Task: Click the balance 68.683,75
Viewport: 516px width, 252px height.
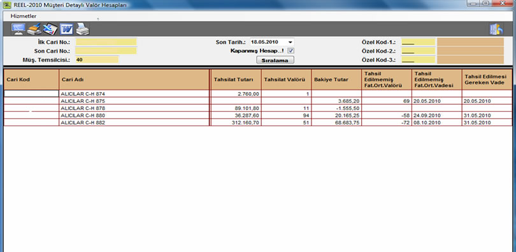Action: coord(347,123)
